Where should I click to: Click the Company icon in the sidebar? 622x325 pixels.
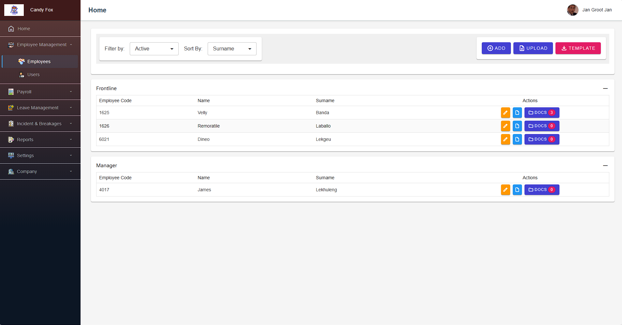click(11, 171)
